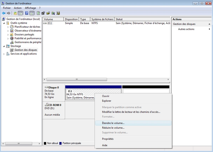Click the blue Help icon in toolbar

pos(26,13)
